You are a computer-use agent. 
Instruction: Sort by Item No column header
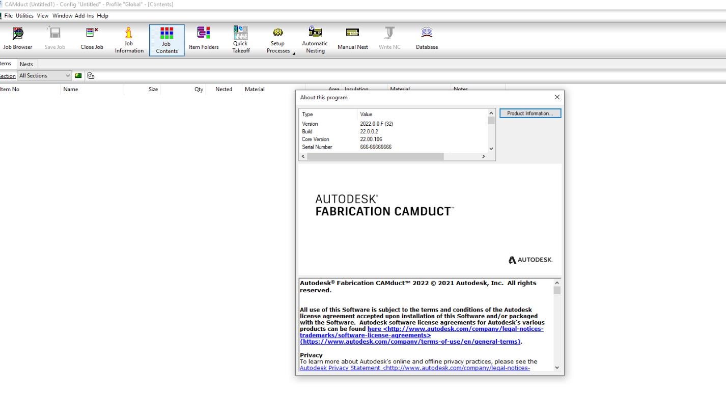pyautogui.click(x=30, y=89)
